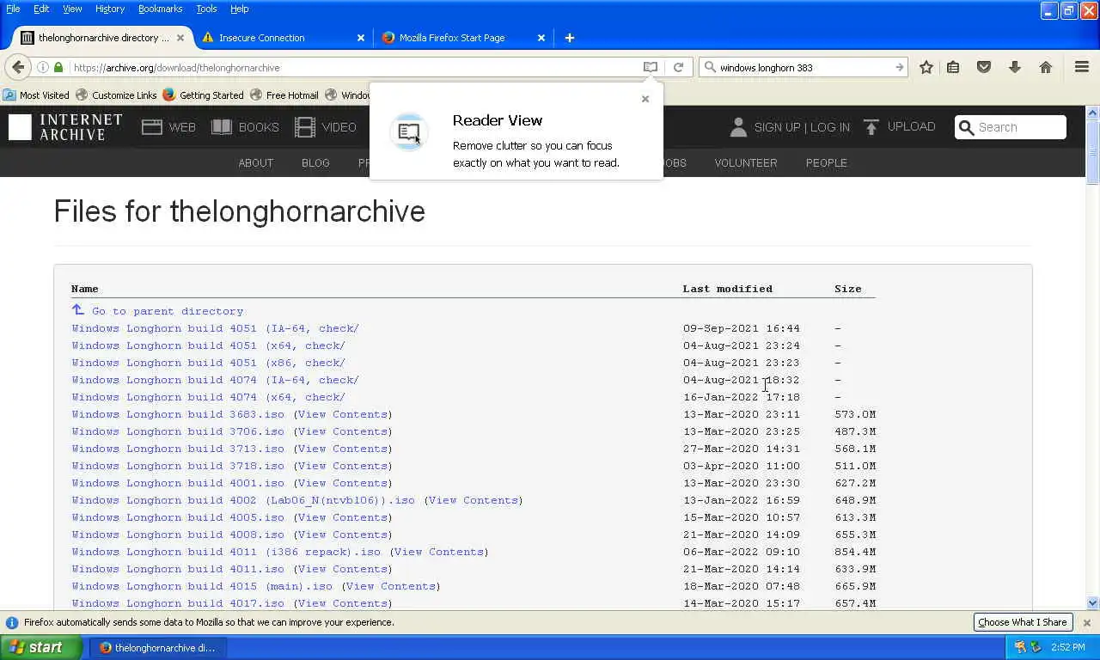This screenshot has height=660, width=1100.
Task: Open the Firefox hamburger menu
Action: [x=1082, y=67]
